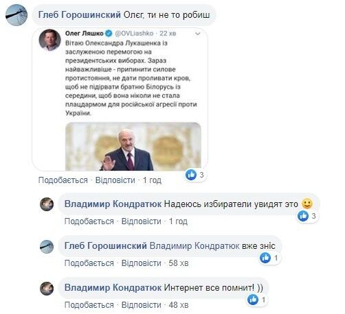Click 'Подобається' under the 'вже зніс' reply
Viewport: 345px width, 314px height.
[x=89, y=263]
